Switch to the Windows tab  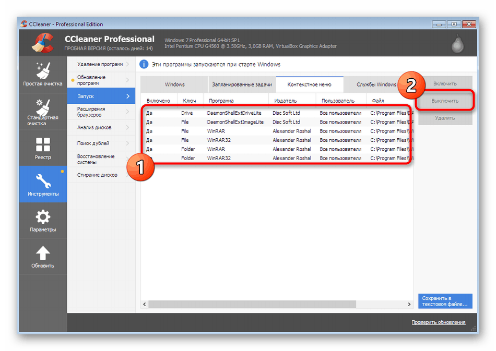pos(174,84)
